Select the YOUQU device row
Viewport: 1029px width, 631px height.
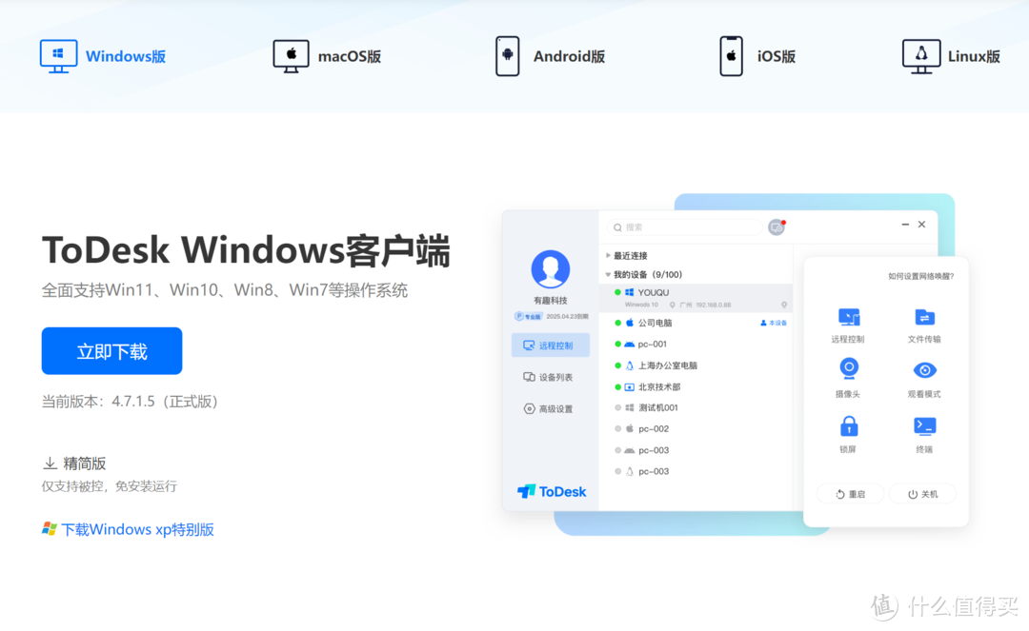[696, 298]
